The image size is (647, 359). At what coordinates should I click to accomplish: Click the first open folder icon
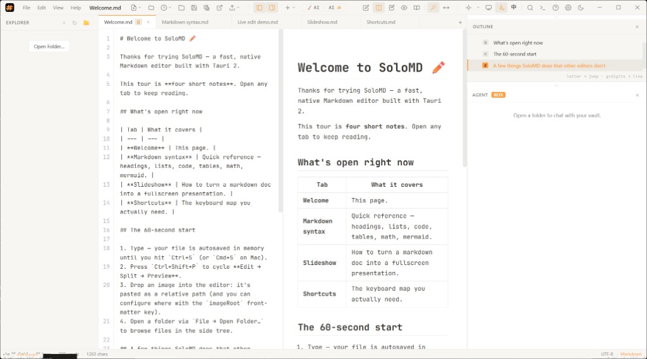tap(152, 8)
